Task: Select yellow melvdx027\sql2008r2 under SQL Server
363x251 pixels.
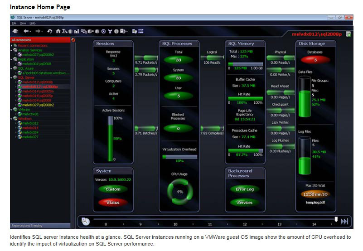Action: click(38, 105)
